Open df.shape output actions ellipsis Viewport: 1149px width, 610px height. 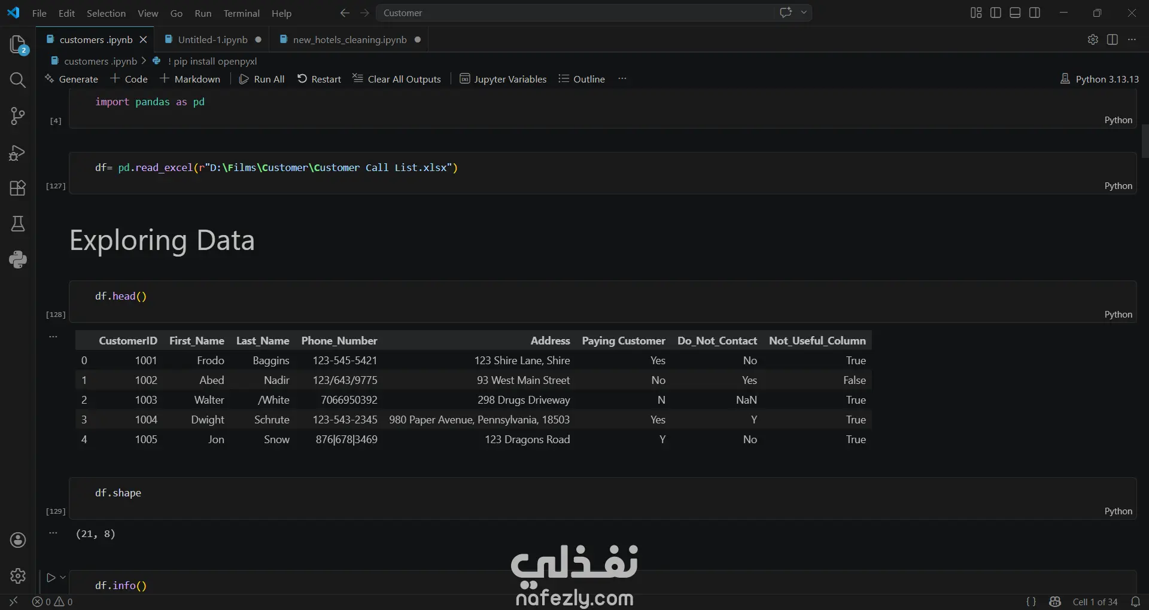[x=53, y=532]
